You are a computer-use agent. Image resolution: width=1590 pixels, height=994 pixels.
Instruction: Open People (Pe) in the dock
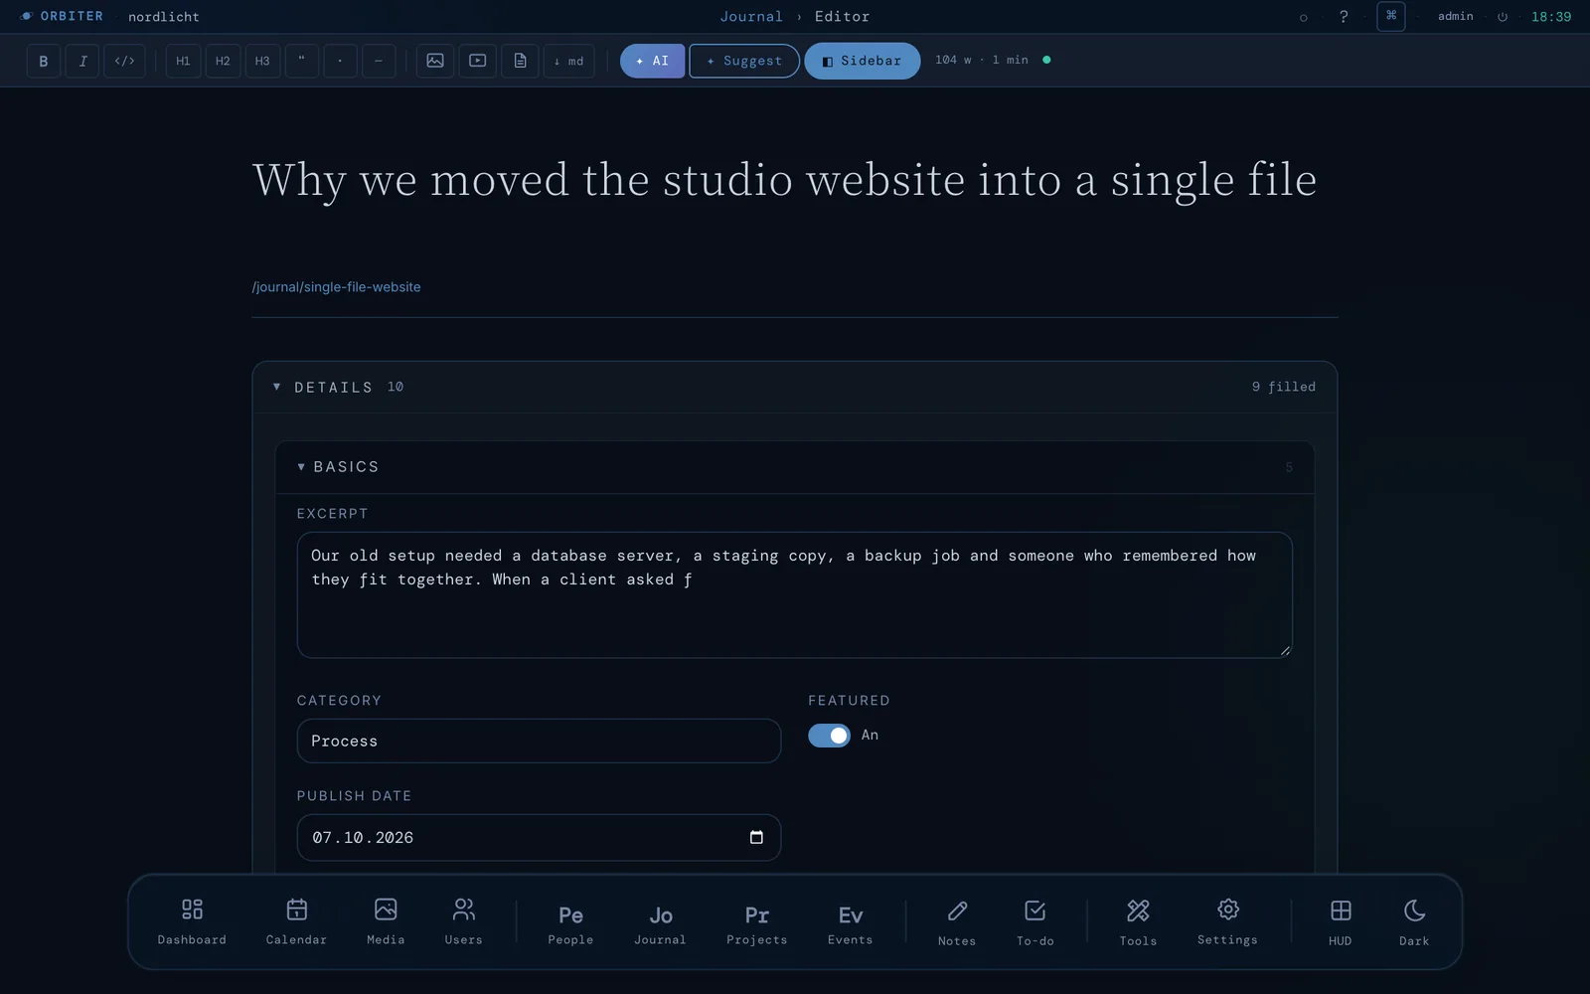pyautogui.click(x=570, y=923)
